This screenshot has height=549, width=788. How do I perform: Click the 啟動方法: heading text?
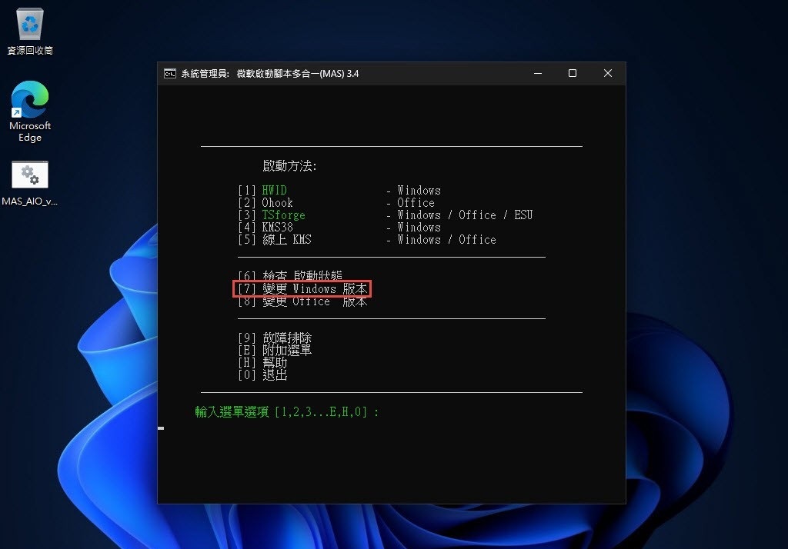click(x=289, y=166)
